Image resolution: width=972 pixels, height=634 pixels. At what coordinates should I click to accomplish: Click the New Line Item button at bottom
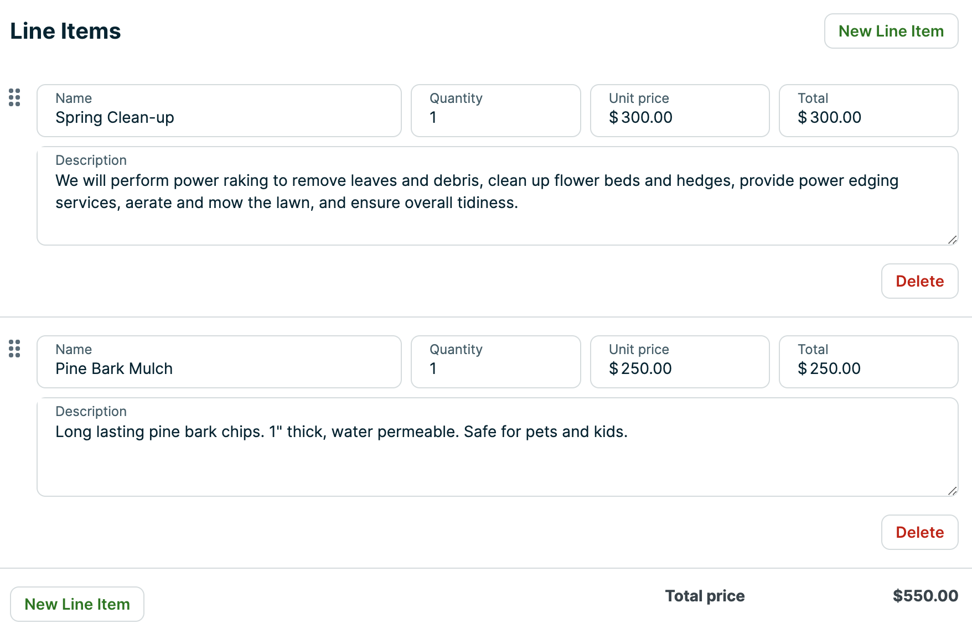[x=77, y=604]
